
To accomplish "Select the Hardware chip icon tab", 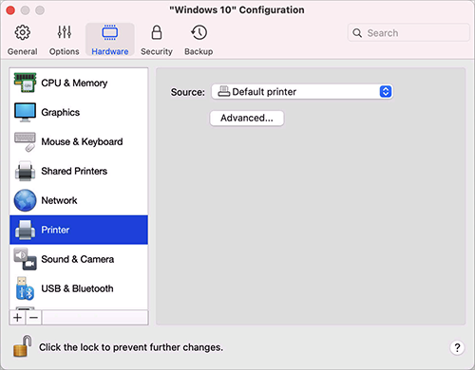I will click(x=110, y=32).
